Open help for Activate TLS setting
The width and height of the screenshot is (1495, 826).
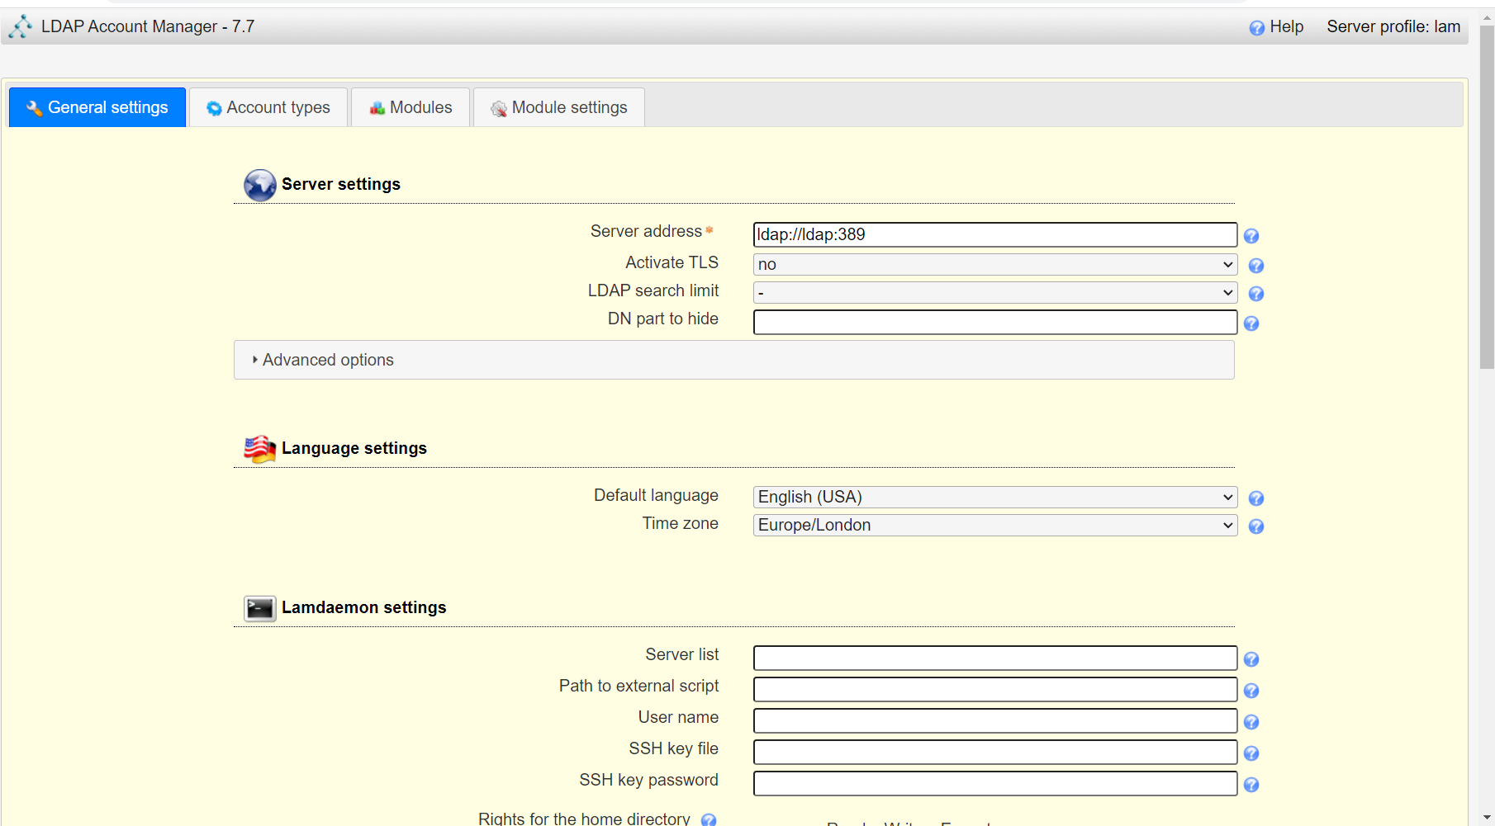click(x=1256, y=266)
